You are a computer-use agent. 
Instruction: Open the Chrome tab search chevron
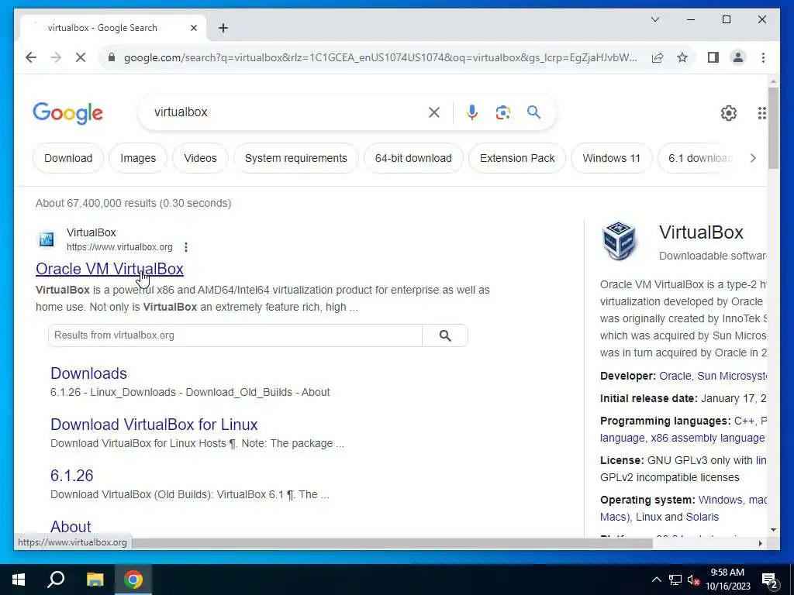(x=654, y=19)
